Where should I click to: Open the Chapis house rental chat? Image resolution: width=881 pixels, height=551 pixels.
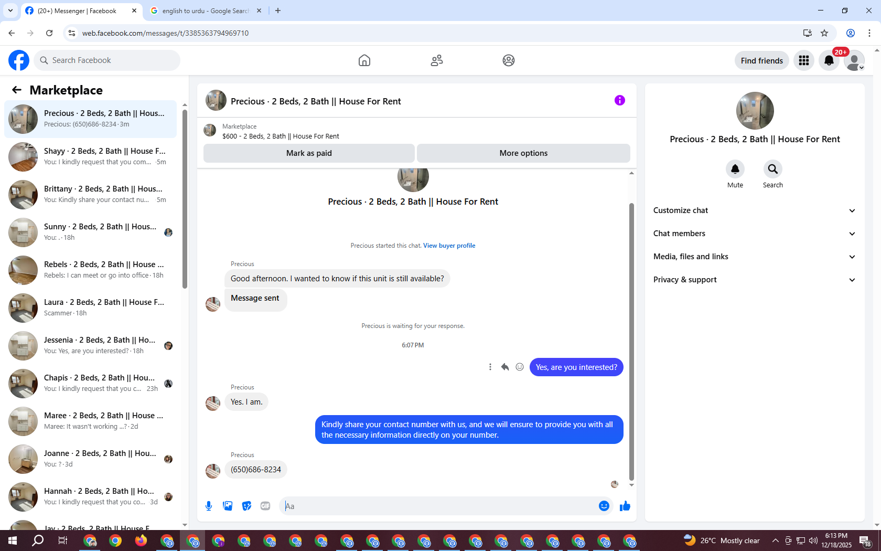(x=90, y=384)
